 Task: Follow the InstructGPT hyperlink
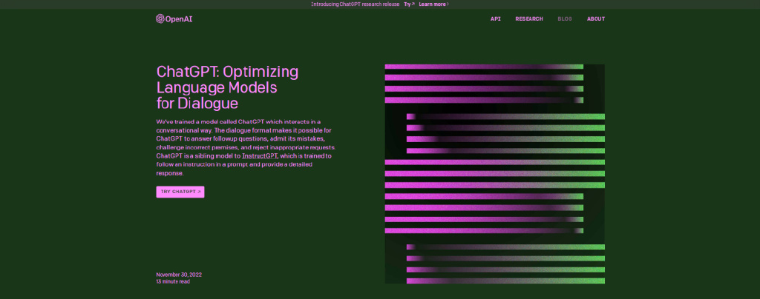point(260,156)
